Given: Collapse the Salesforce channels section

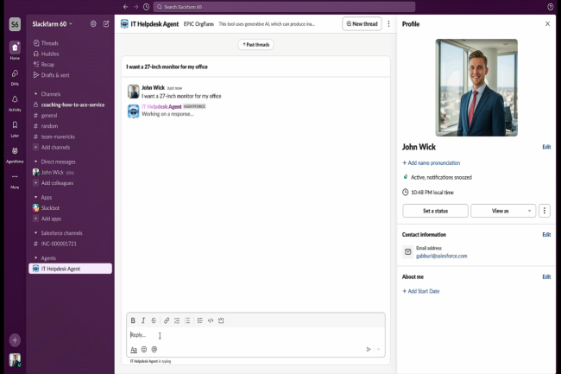Looking at the screenshot, I should pos(35,232).
